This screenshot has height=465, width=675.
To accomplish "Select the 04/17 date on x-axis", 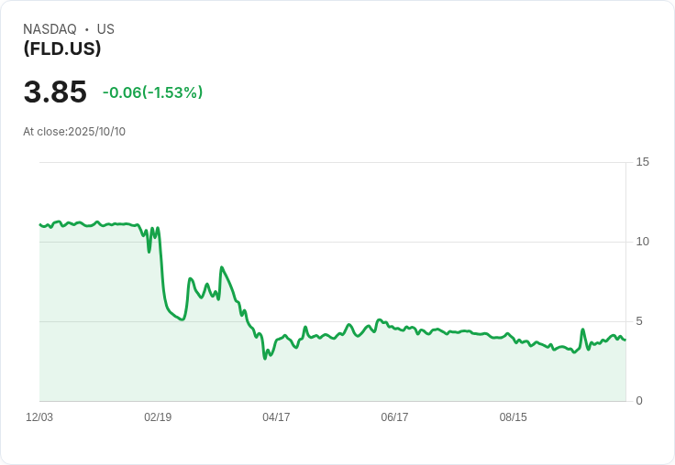I will (x=276, y=417).
